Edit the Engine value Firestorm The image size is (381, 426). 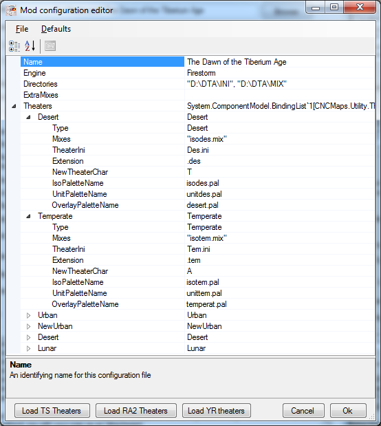tap(280, 73)
